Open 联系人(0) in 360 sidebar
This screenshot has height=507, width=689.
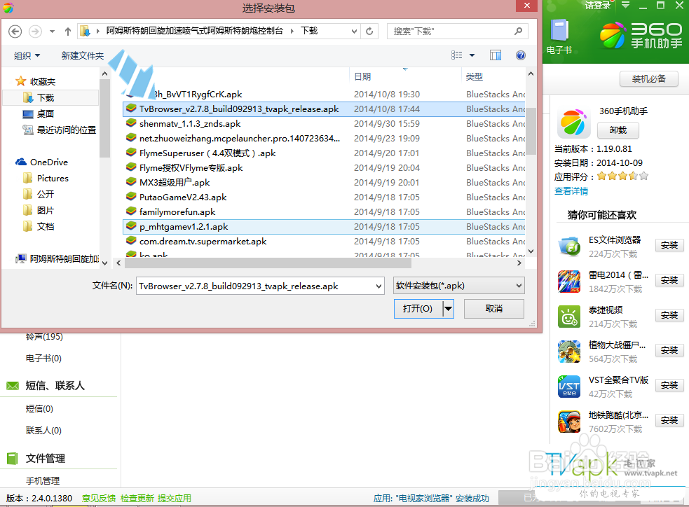pyautogui.click(x=43, y=430)
